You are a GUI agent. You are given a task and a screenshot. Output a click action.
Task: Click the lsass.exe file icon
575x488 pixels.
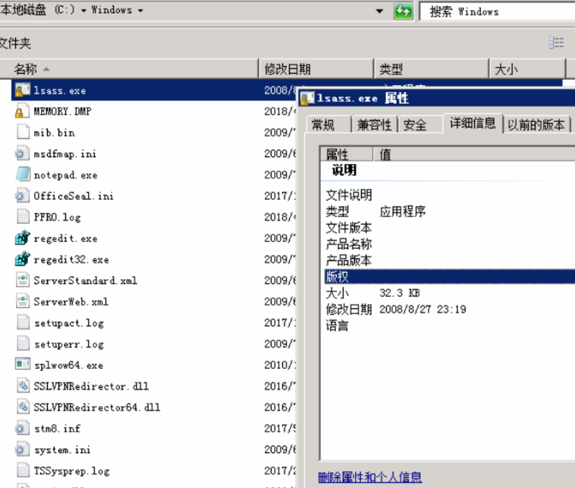[x=22, y=90]
